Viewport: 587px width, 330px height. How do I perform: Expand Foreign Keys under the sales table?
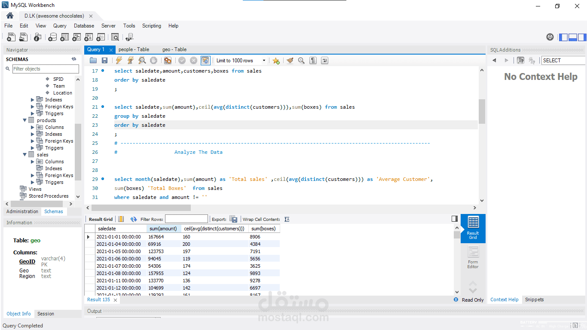[33, 175]
